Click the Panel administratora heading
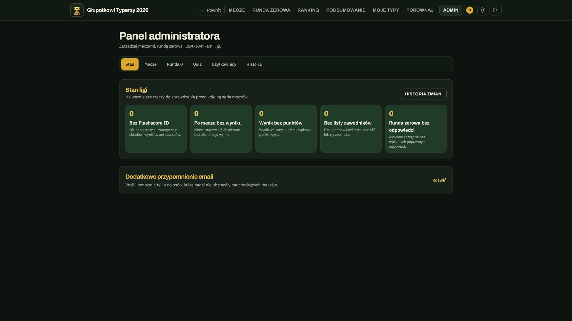Screen dimensions: 572x321 click(170, 36)
